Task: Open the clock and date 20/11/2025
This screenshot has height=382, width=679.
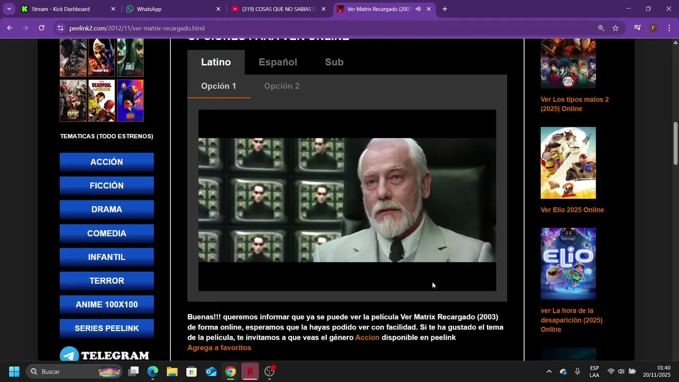Action: [x=657, y=371]
